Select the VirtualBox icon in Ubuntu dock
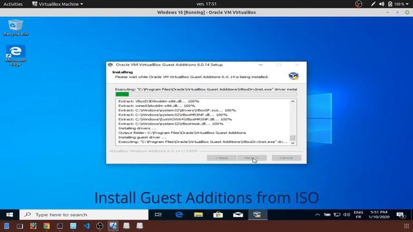413x232 pixels. tap(113, 226)
